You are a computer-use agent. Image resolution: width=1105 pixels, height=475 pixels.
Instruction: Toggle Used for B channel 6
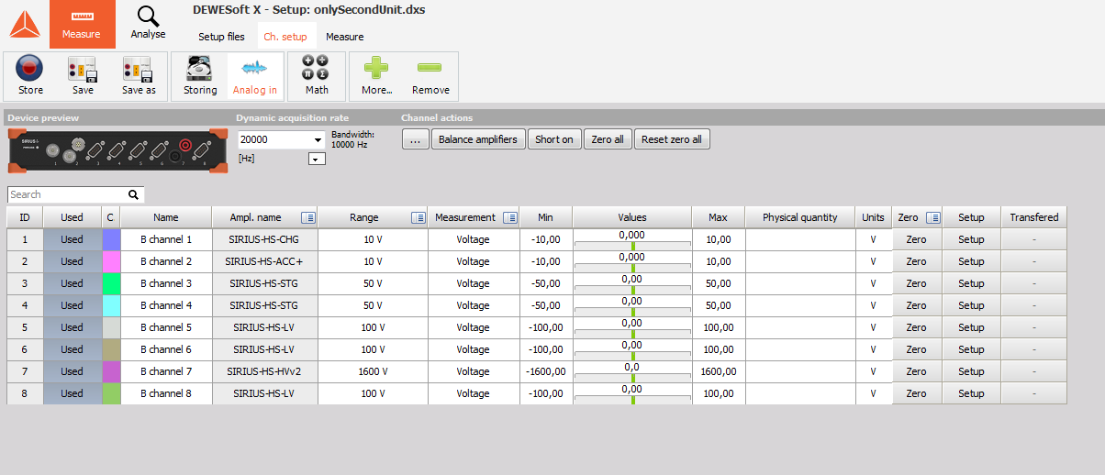pos(72,349)
